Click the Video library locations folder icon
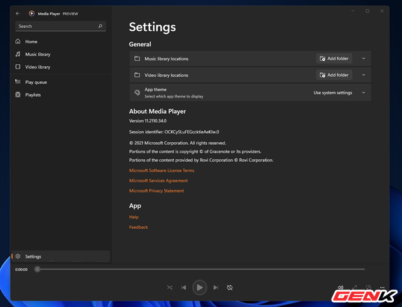Viewport: 402px width, 307px height. click(137, 75)
